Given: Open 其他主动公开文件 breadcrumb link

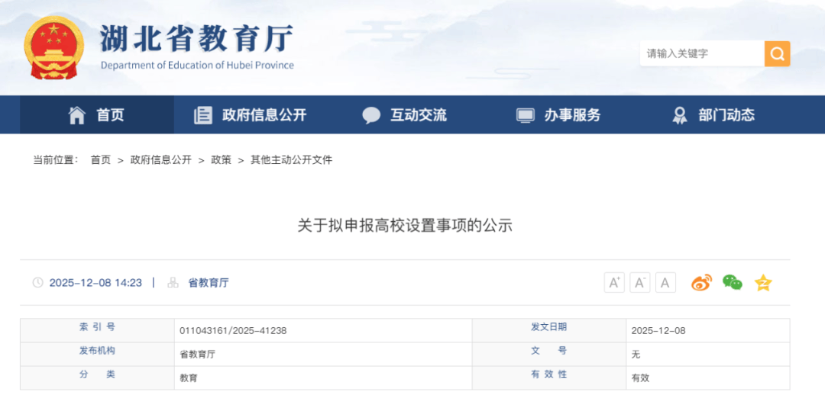Looking at the screenshot, I should tap(291, 160).
